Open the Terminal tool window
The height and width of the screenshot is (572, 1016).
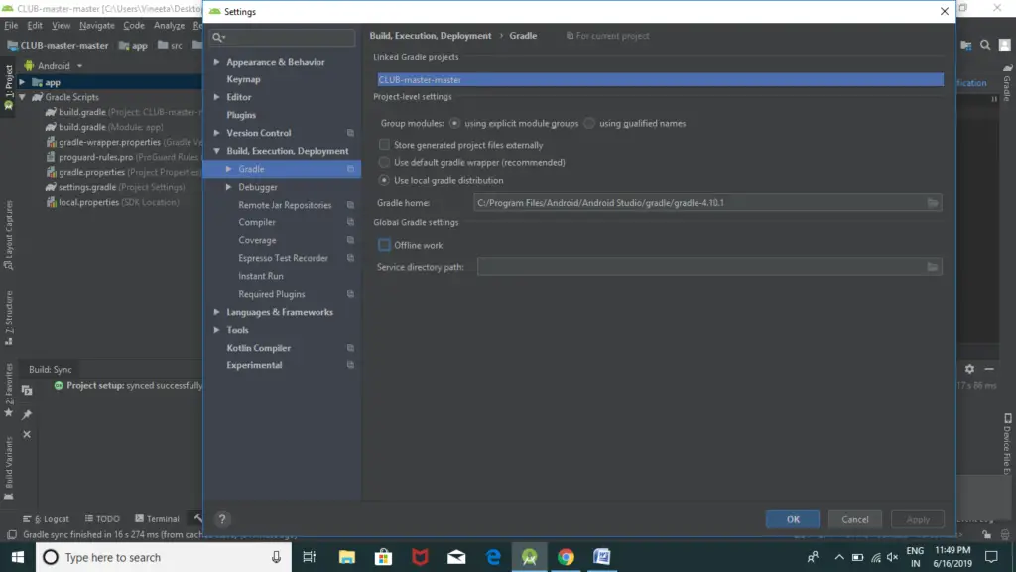(157, 518)
